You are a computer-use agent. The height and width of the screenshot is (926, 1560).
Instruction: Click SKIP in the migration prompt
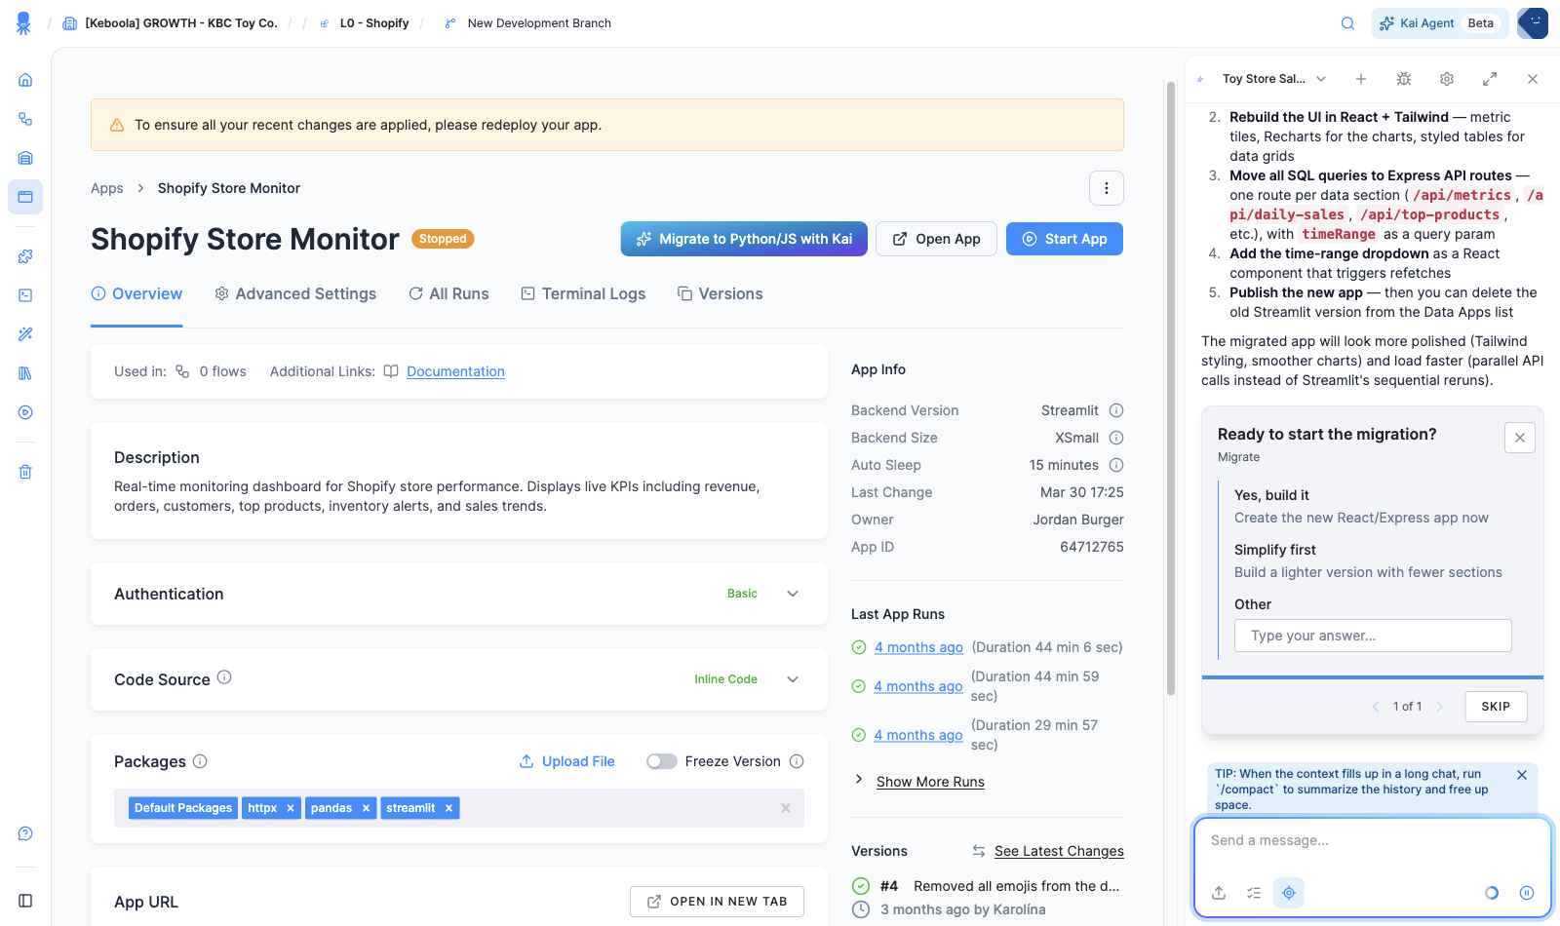tap(1496, 707)
